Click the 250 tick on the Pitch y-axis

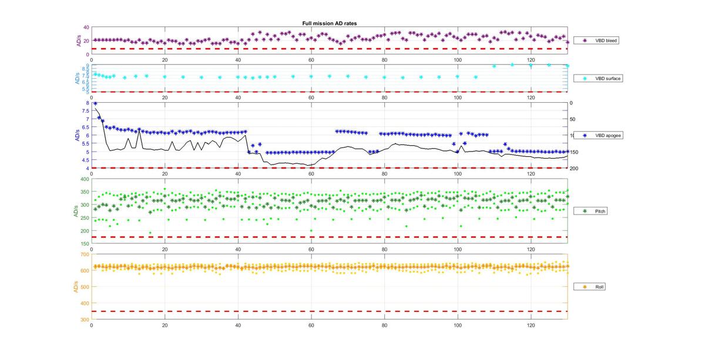pyautogui.click(x=85, y=217)
